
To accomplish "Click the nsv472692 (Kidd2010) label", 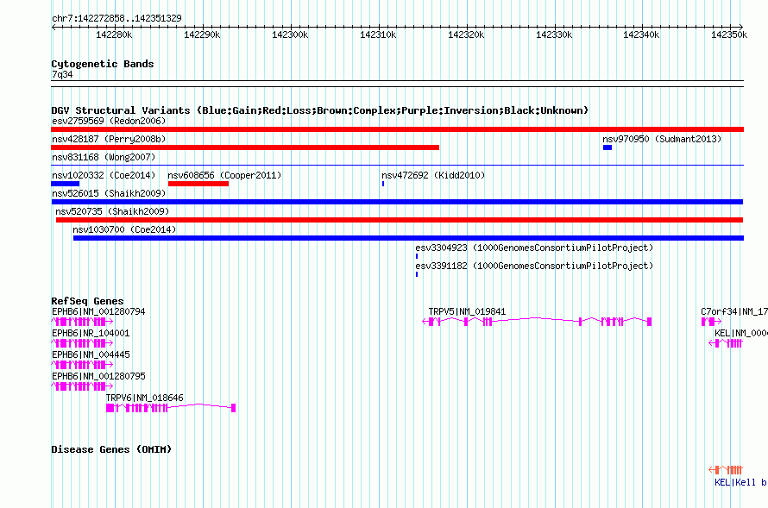I will coord(433,175).
